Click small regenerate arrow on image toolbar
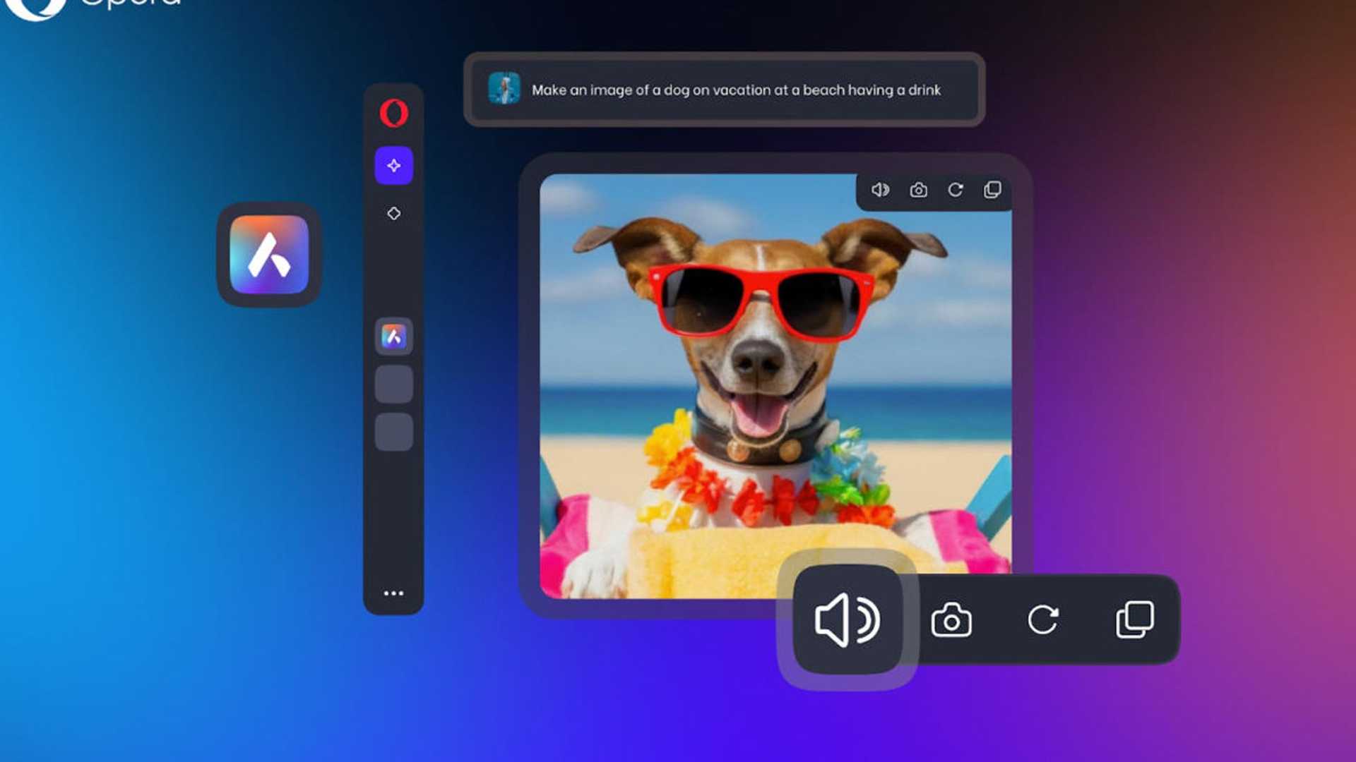This screenshot has width=1356, height=762. [x=956, y=190]
